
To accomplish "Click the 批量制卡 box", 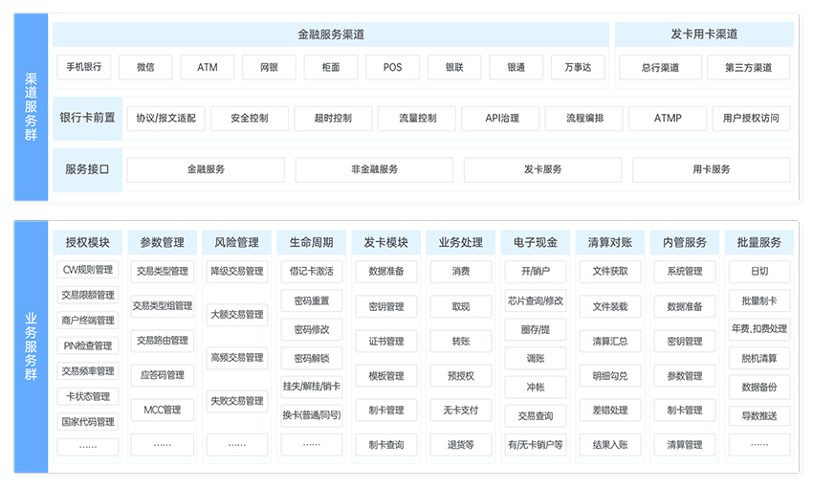I will (759, 300).
